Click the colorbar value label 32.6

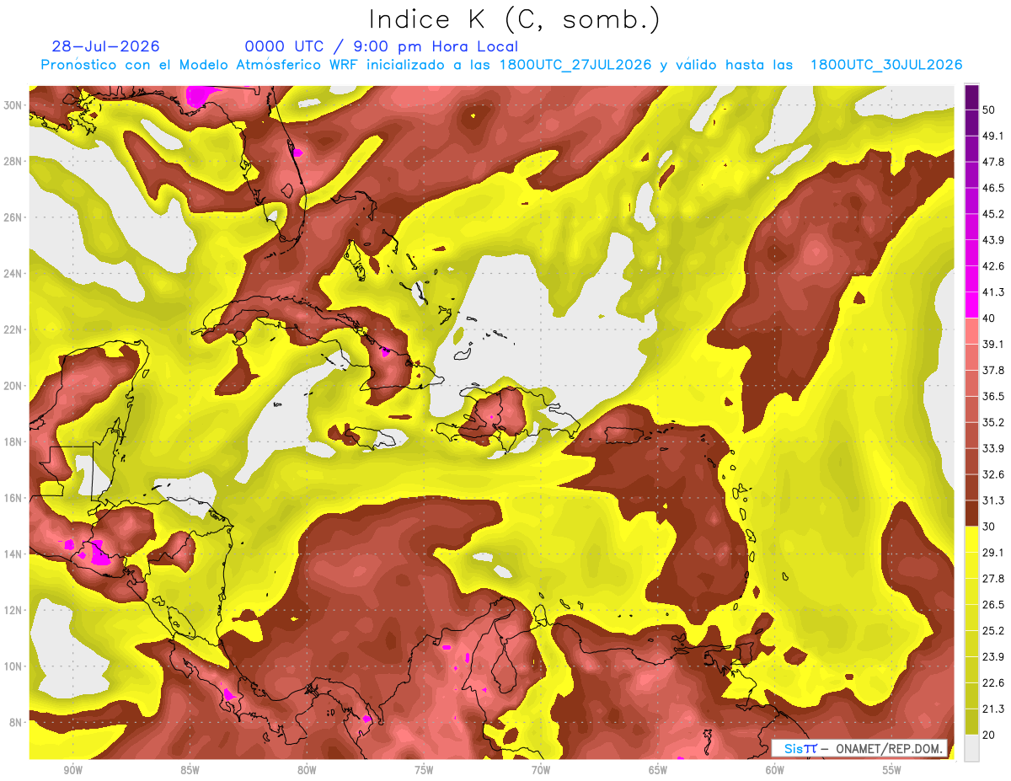coord(993,474)
